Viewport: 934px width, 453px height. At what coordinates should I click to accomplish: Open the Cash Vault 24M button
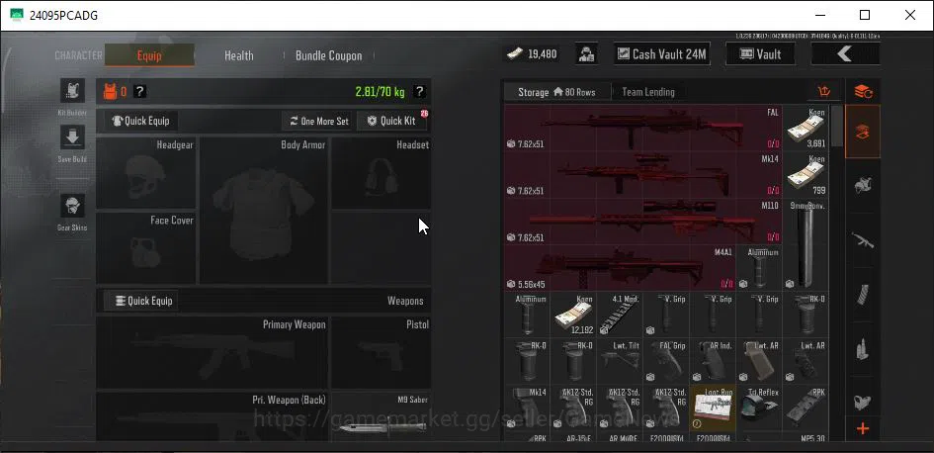click(x=662, y=54)
